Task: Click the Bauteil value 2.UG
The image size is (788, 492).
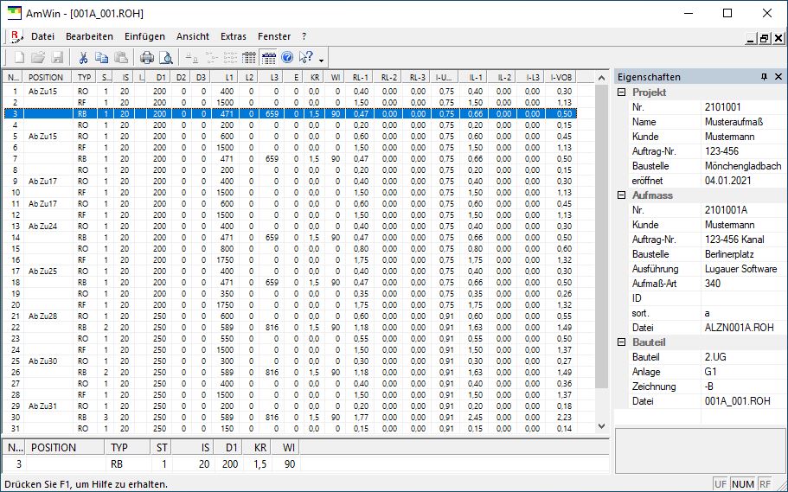Action: (x=715, y=357)
